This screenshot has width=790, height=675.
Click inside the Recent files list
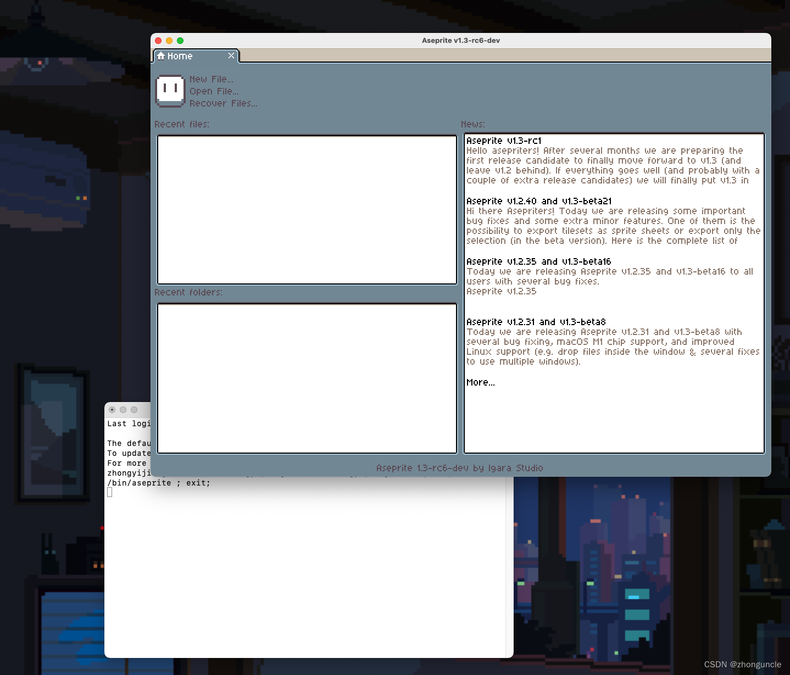point(307,210)
